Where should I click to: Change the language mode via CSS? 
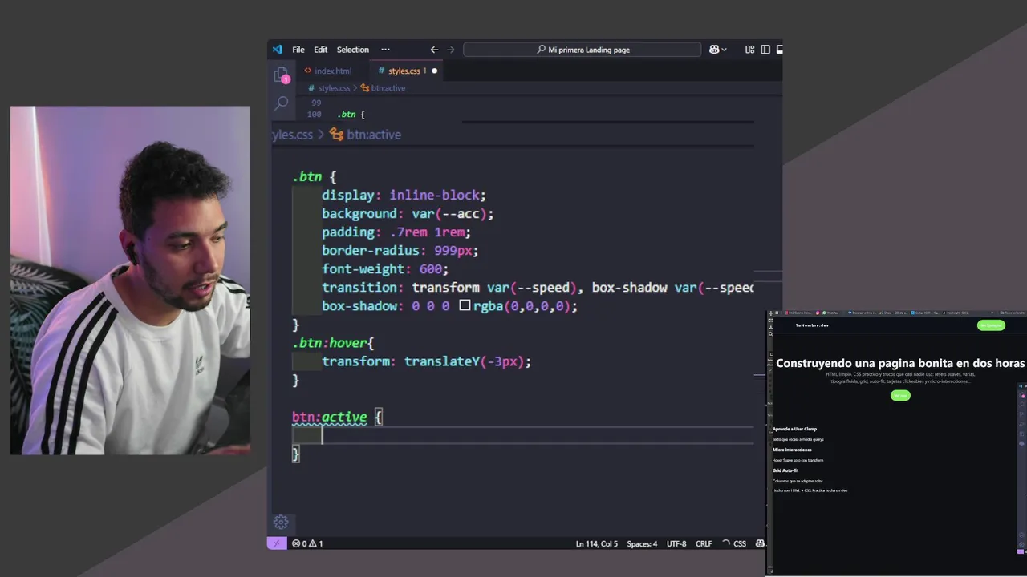coord(740,543)
